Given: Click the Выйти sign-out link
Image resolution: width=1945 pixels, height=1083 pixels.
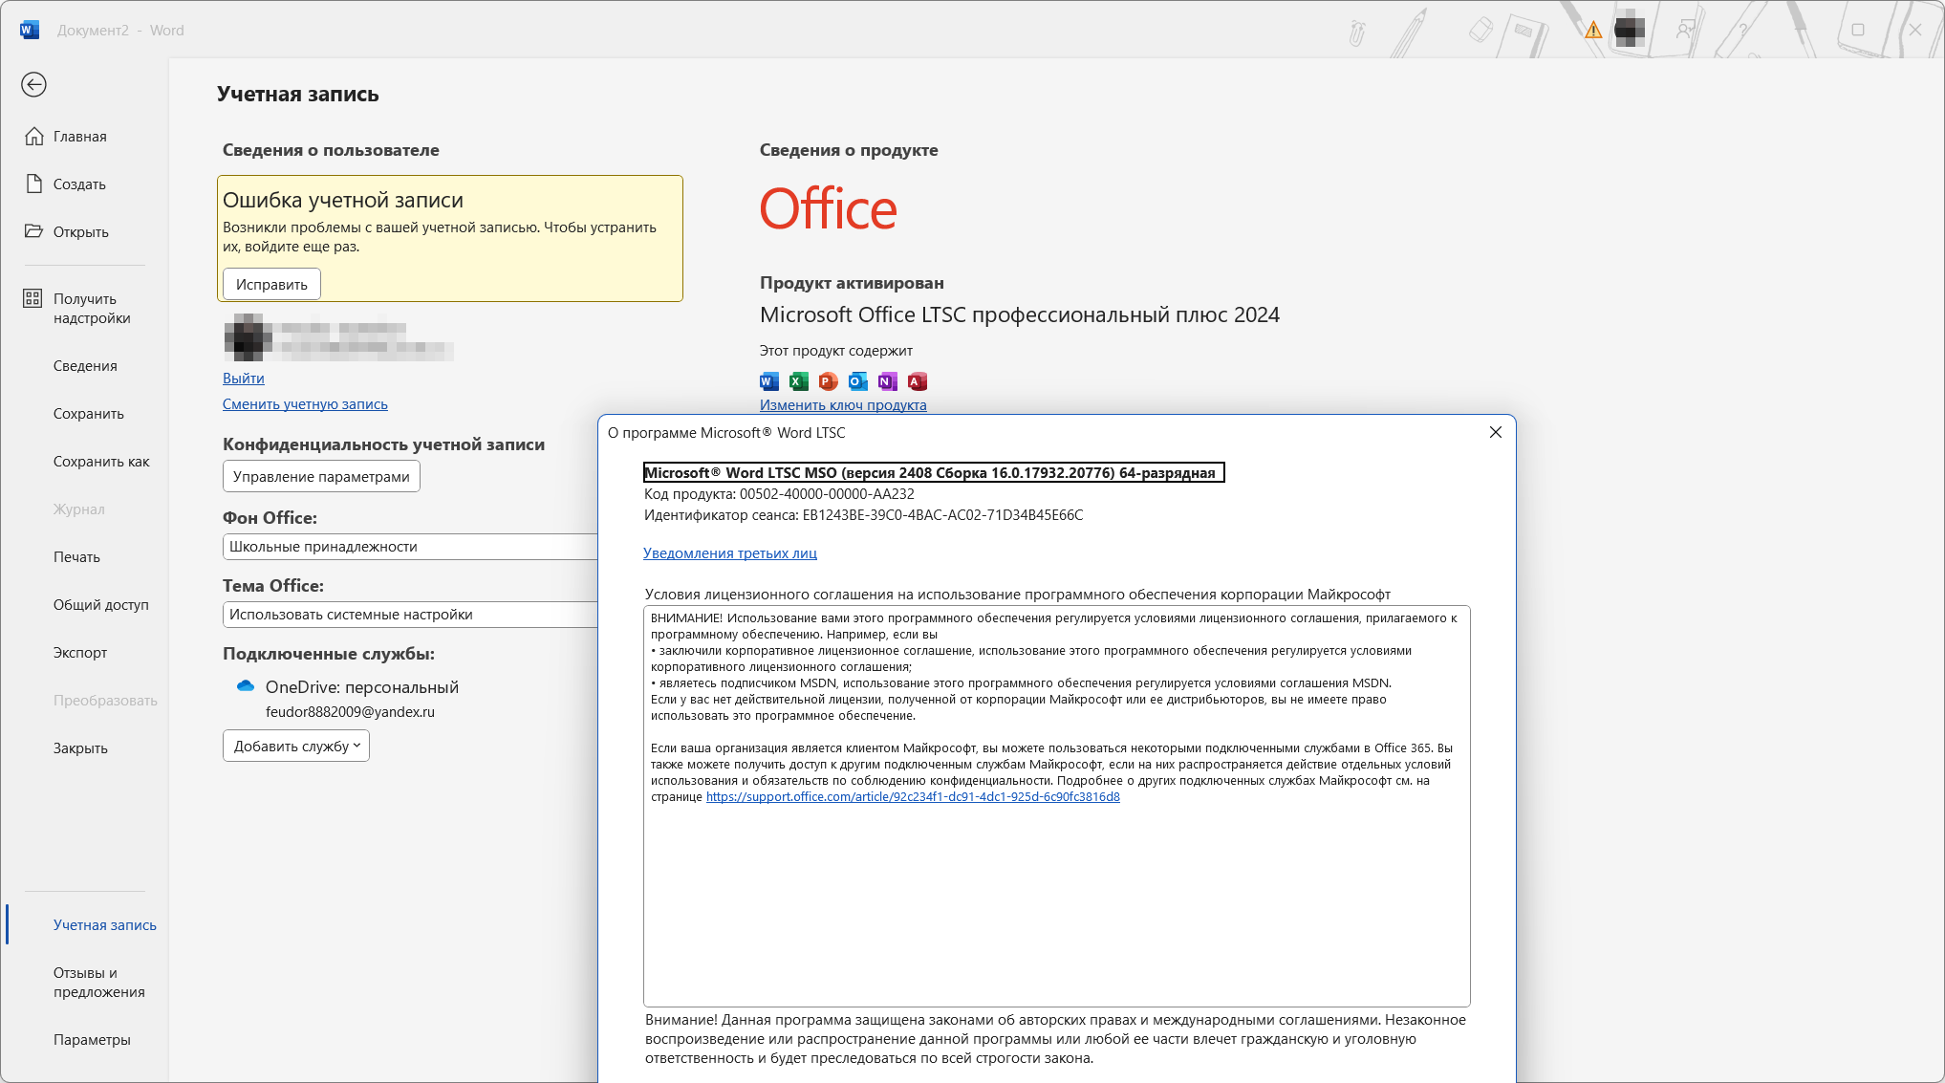Looking at the screenshot, I should point(244,379).
